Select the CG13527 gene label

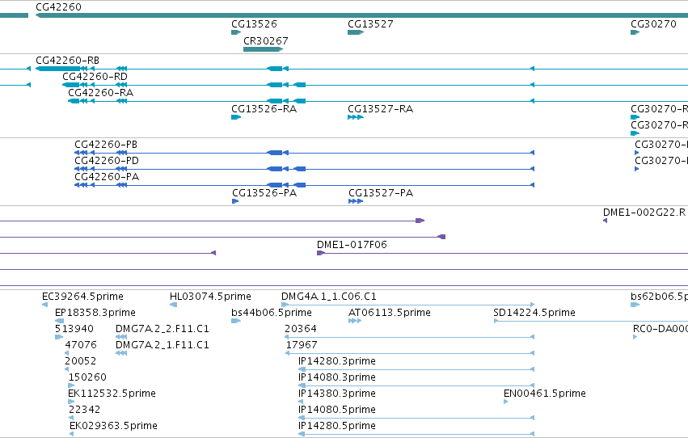[370, 24]
